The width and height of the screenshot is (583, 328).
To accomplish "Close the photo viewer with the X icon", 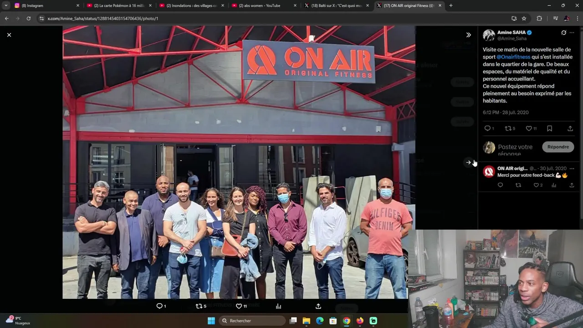I will coord(9,35).
